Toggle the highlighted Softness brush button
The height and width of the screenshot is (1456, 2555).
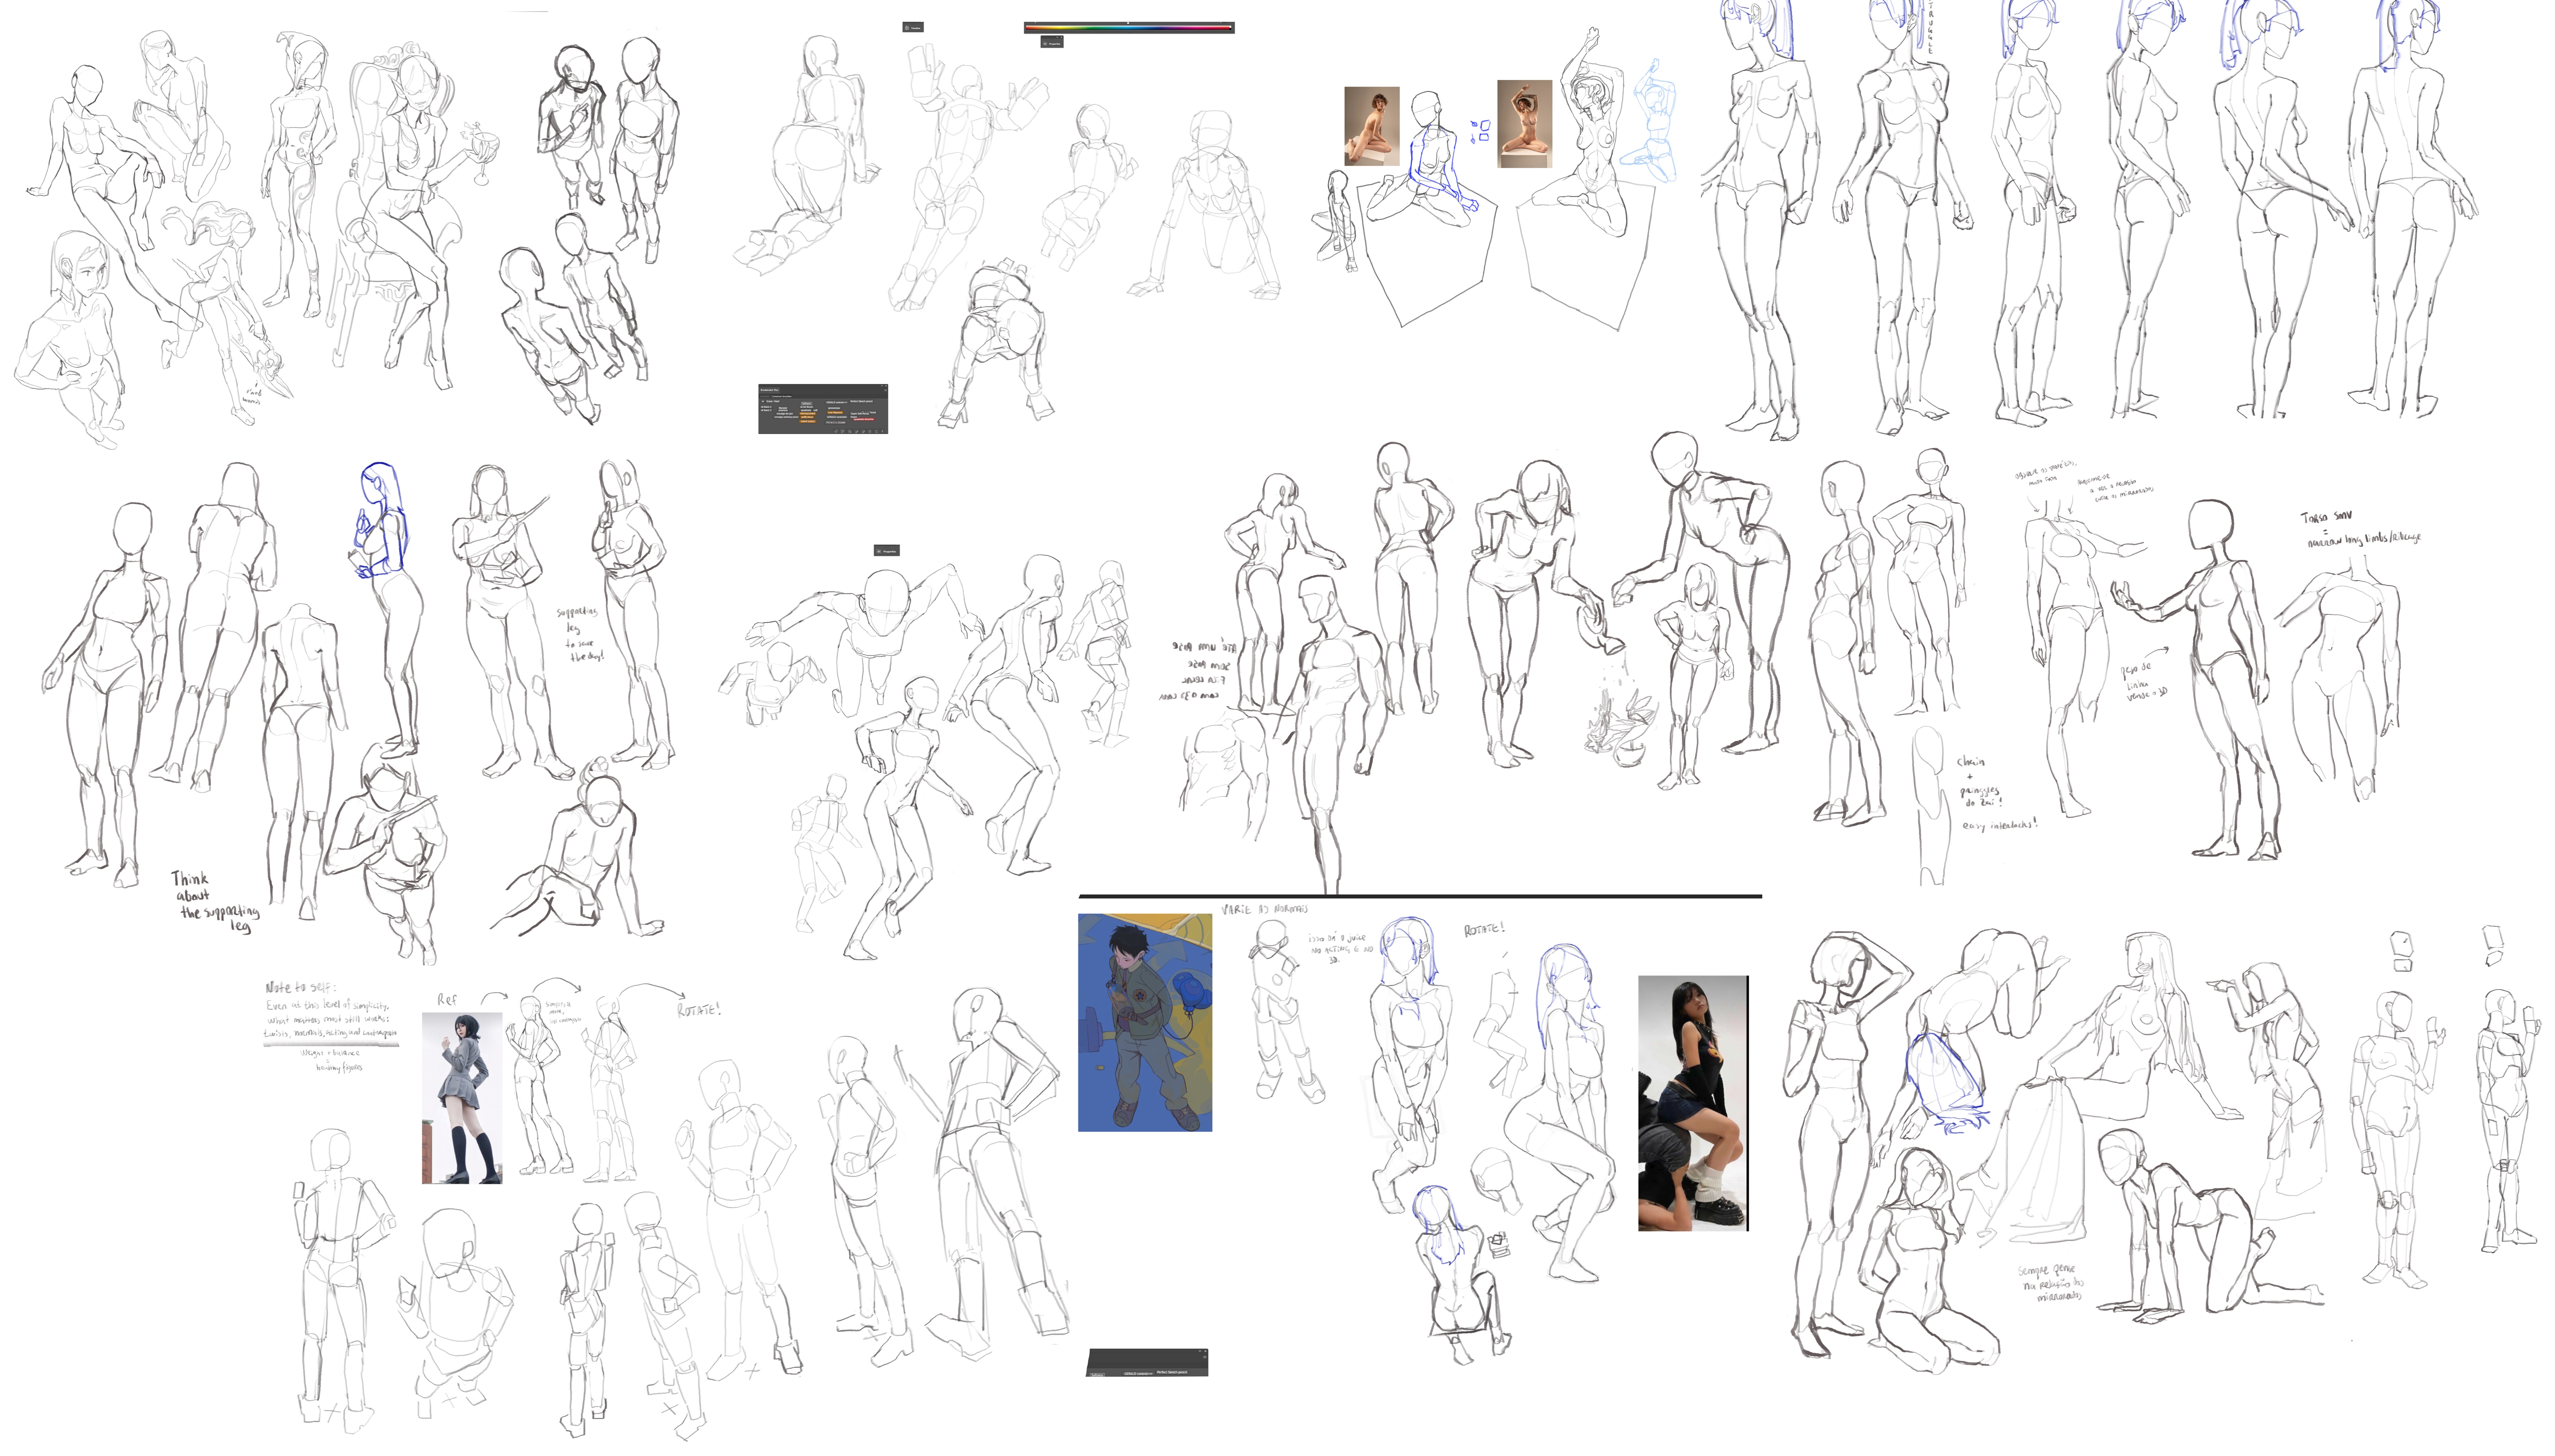point(806,404)
